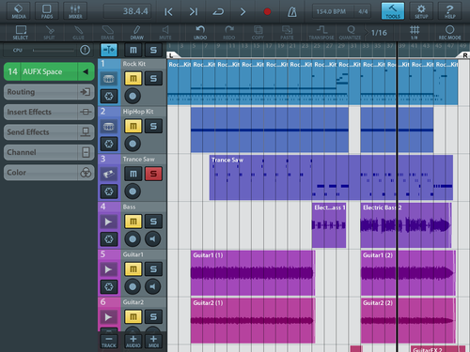Image resolution: width=470 pixels, height=352 pixels.
Task: Toggle global mute for all tracks
Action: tap(133, 50)
